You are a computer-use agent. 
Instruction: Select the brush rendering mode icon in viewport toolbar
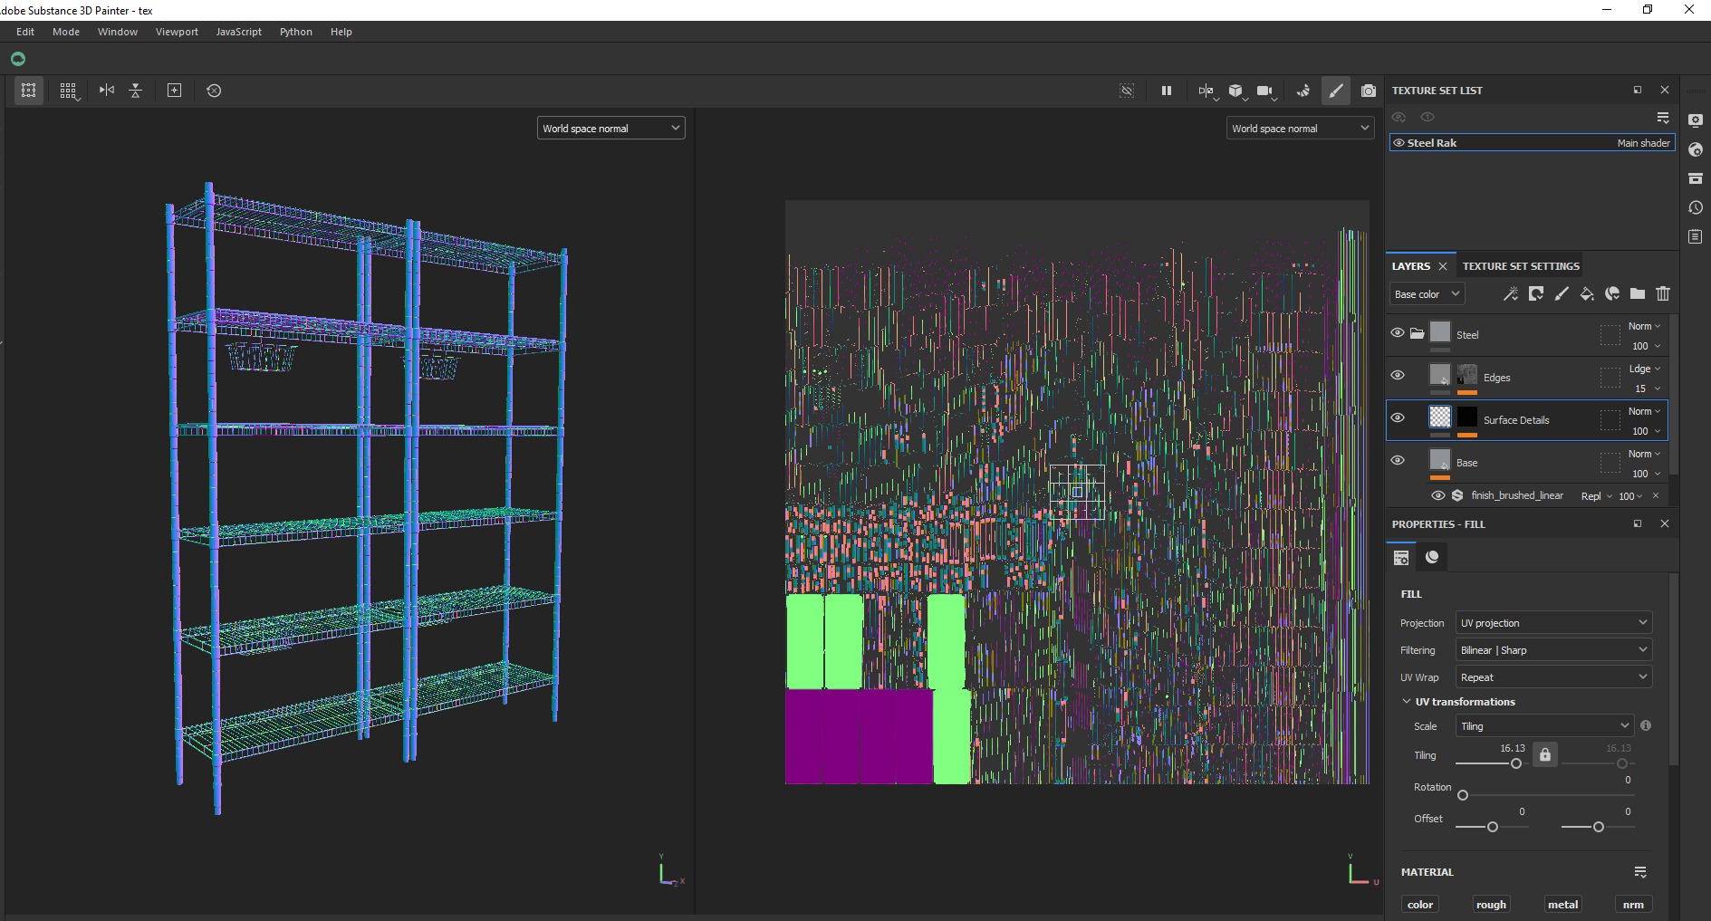(x=1336, y=91)
